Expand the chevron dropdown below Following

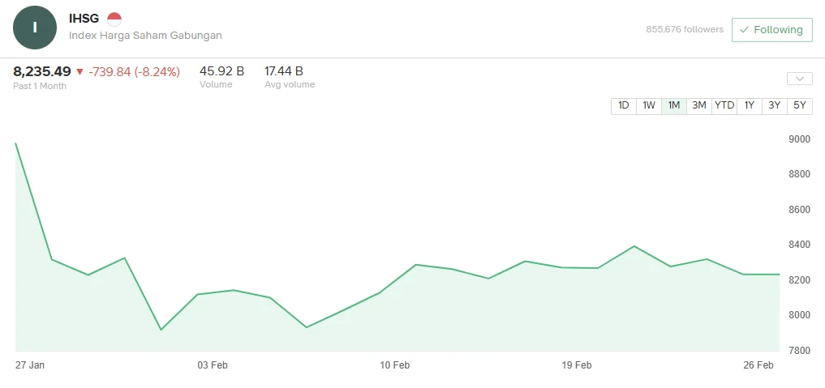coord(799,79)
